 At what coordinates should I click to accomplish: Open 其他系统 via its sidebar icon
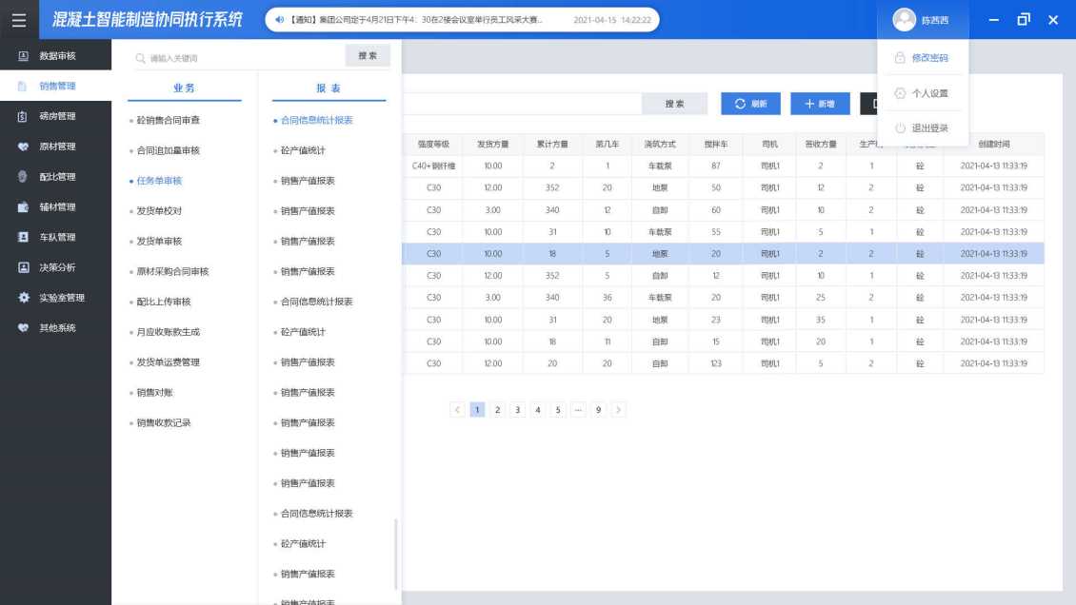coord(24,327)
